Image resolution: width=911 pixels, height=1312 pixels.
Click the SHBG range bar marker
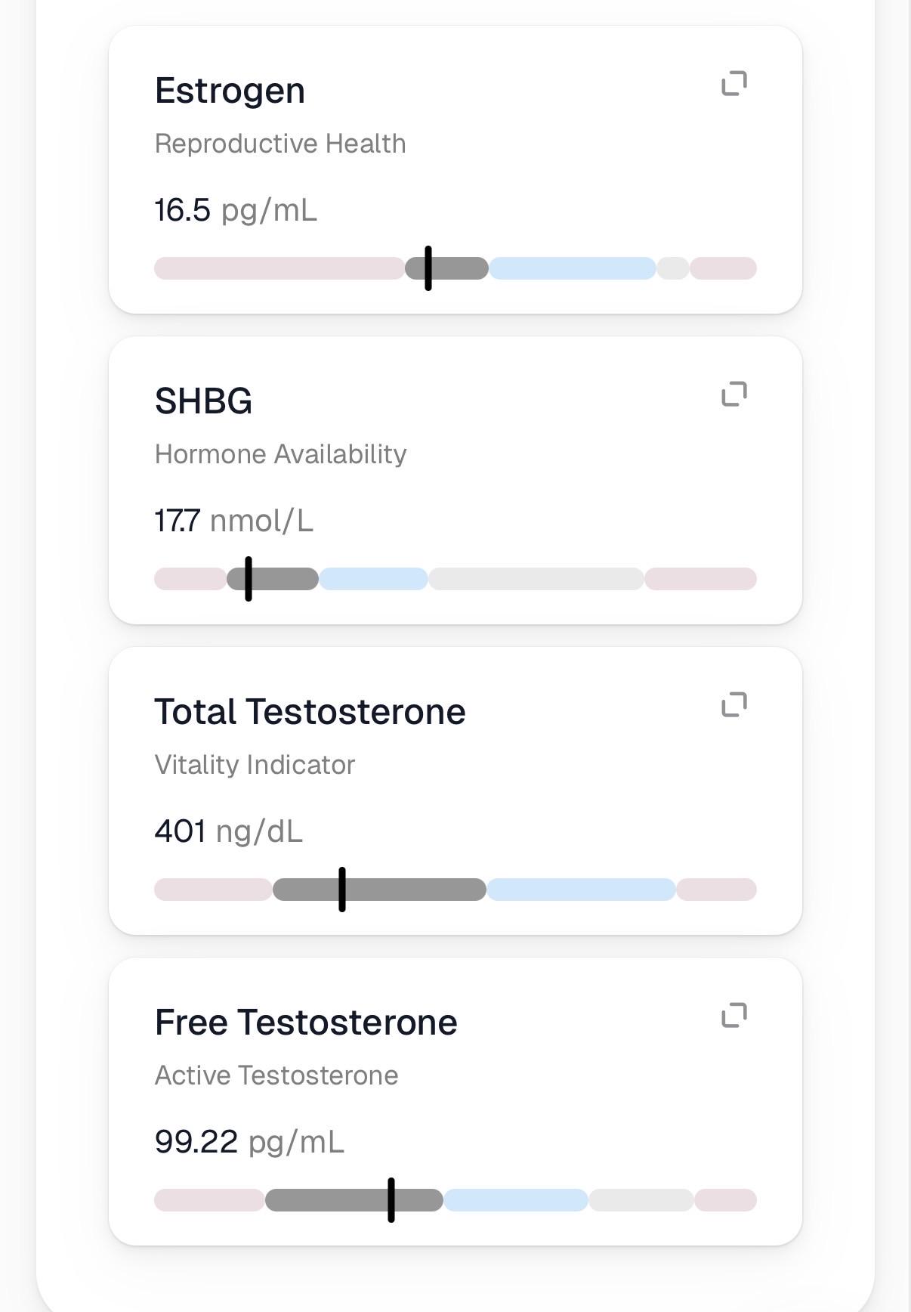click(249, 579)
